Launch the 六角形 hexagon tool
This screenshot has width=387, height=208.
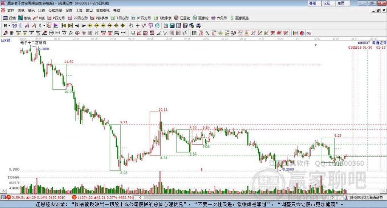point(219,18)
